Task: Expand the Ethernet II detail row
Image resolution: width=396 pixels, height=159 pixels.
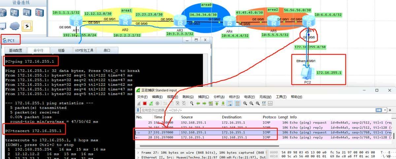Action: [138, 157]
